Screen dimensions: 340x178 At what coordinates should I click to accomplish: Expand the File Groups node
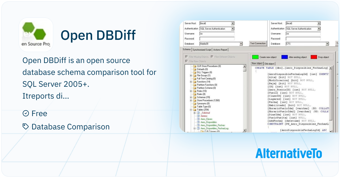pos(191,75)
